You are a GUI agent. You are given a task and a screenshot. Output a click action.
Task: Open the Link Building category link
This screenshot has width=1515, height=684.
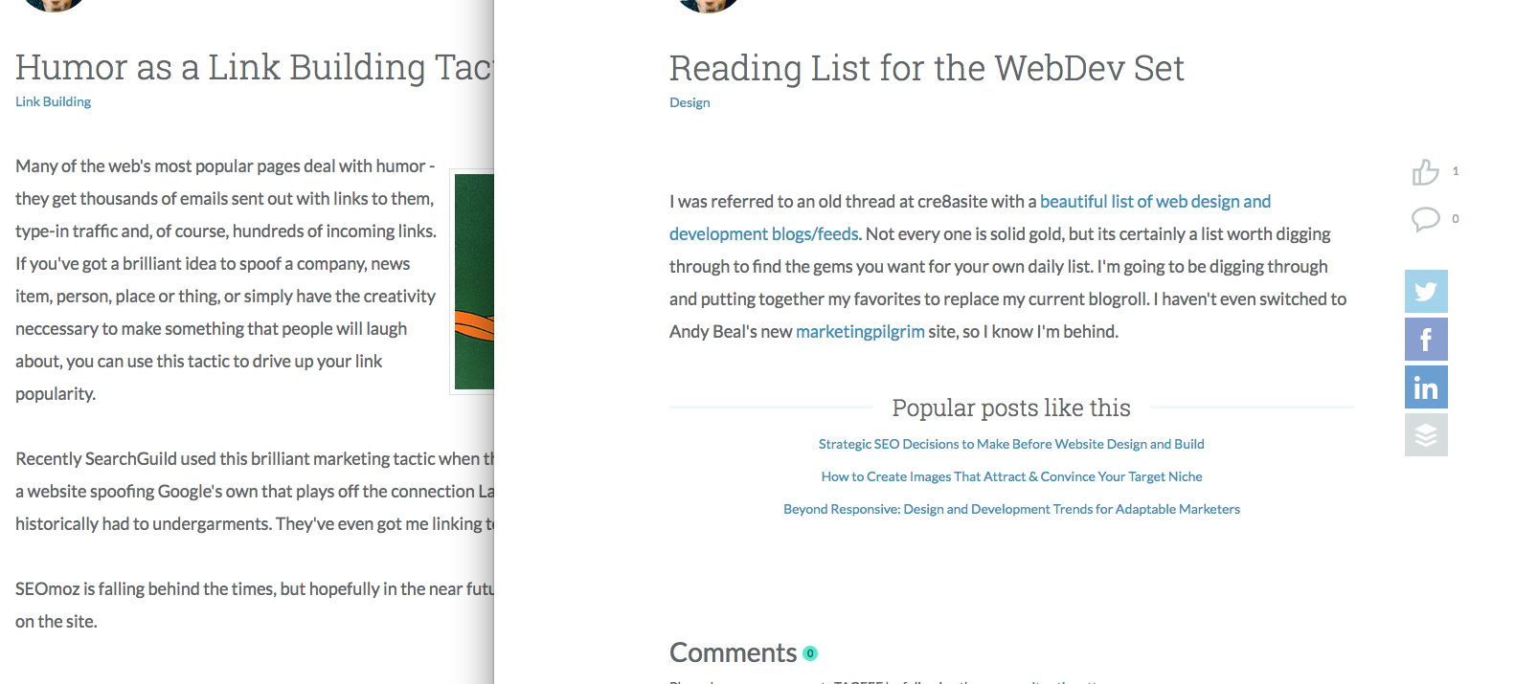[54, 101]
